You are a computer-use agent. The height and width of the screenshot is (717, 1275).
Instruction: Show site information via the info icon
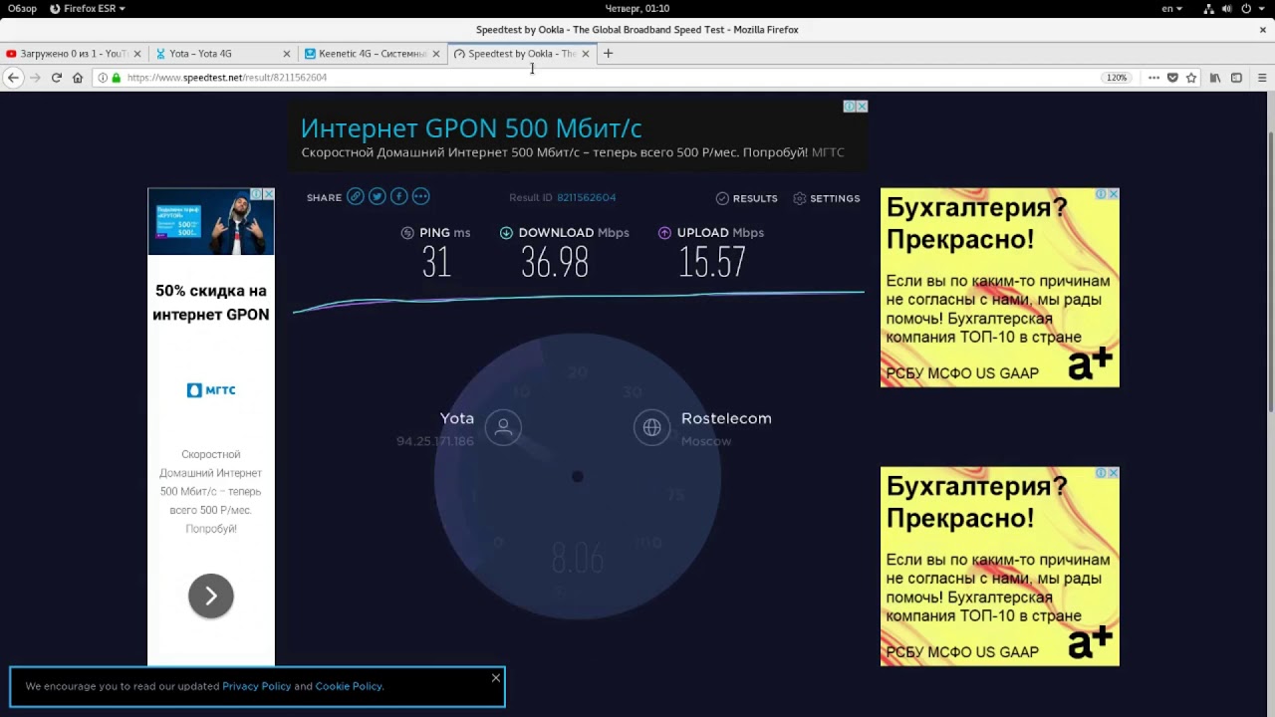tap(103, 77)
